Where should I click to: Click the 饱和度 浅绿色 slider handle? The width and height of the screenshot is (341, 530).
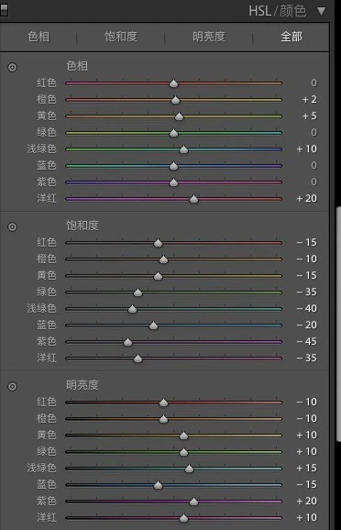point(132,309)
